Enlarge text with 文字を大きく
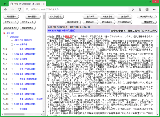Image resolution: width=160 pixels, height=117 pixels. (149, 31)
